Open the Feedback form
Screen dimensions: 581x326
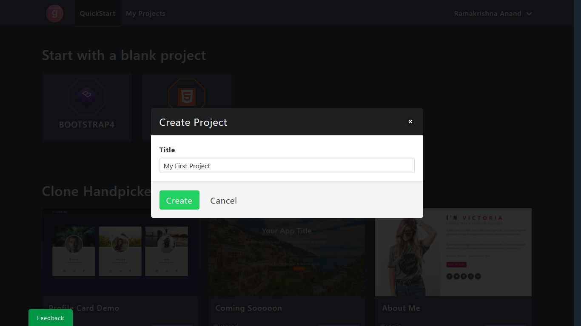point(50,317)
